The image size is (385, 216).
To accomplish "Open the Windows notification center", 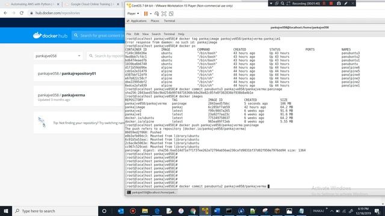I will coord(377,211).
